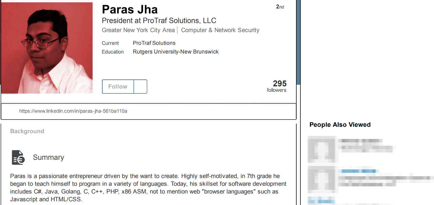Click the summary paragraph about Paras
Image resolution: width=434 pixels, height=205 pixels.
coord(148,188)
